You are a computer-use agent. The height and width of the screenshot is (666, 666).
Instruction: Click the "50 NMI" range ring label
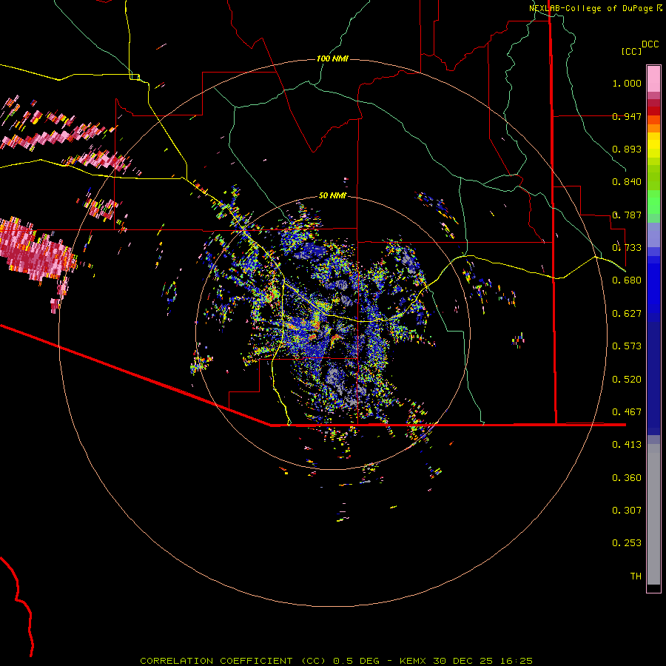tap(332, 195)
